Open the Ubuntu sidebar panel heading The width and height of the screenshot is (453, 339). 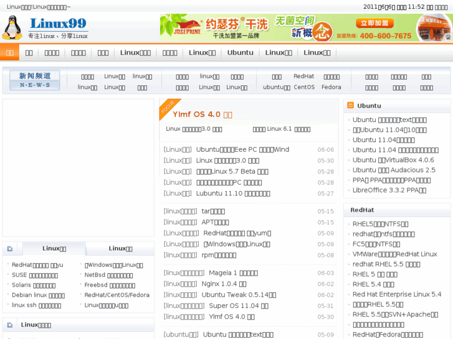[369, 106]
